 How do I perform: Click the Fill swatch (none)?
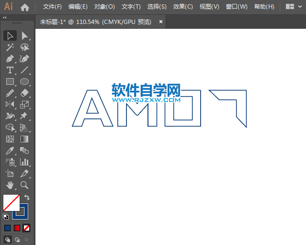(11, 203)
